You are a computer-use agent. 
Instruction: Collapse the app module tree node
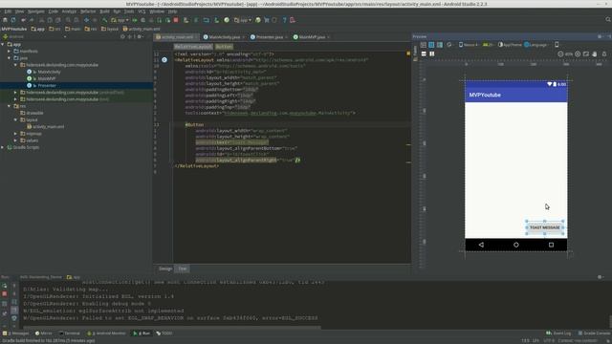pos(3,45)
